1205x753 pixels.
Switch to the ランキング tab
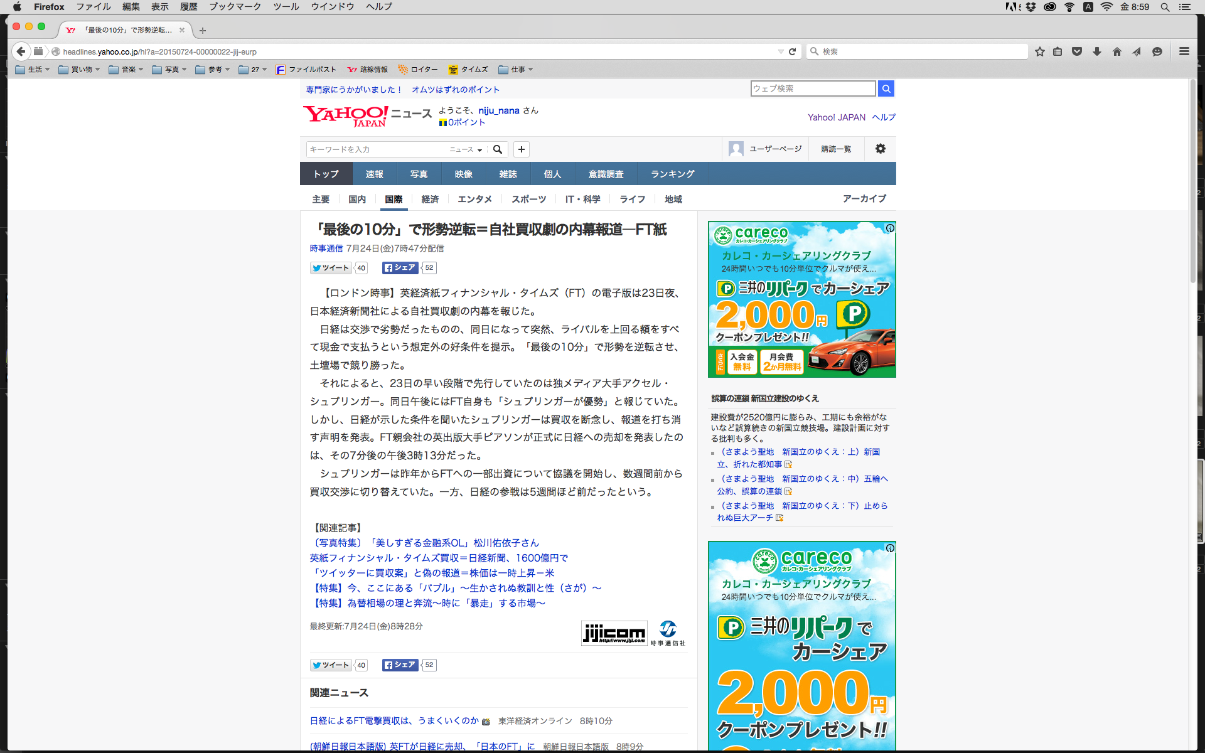pyautogui.click(x=672, y=174)
